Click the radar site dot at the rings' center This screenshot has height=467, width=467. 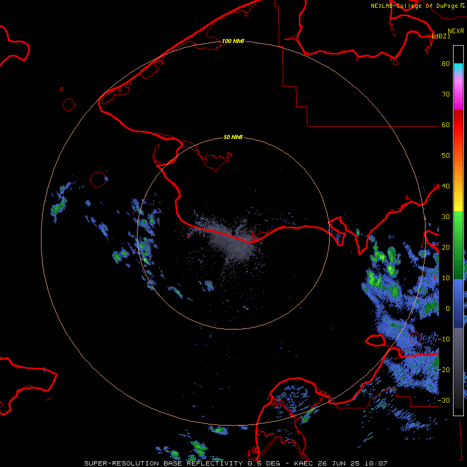233,234
